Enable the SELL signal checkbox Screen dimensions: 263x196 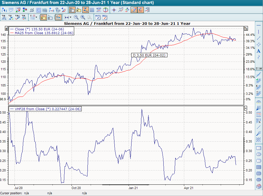[104, 18]
